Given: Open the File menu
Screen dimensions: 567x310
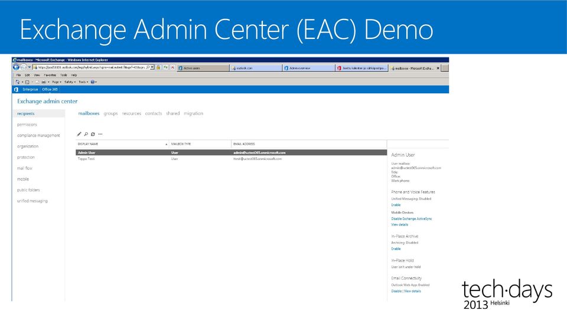Looking at the screenshot, I should [x=18, y=75].
